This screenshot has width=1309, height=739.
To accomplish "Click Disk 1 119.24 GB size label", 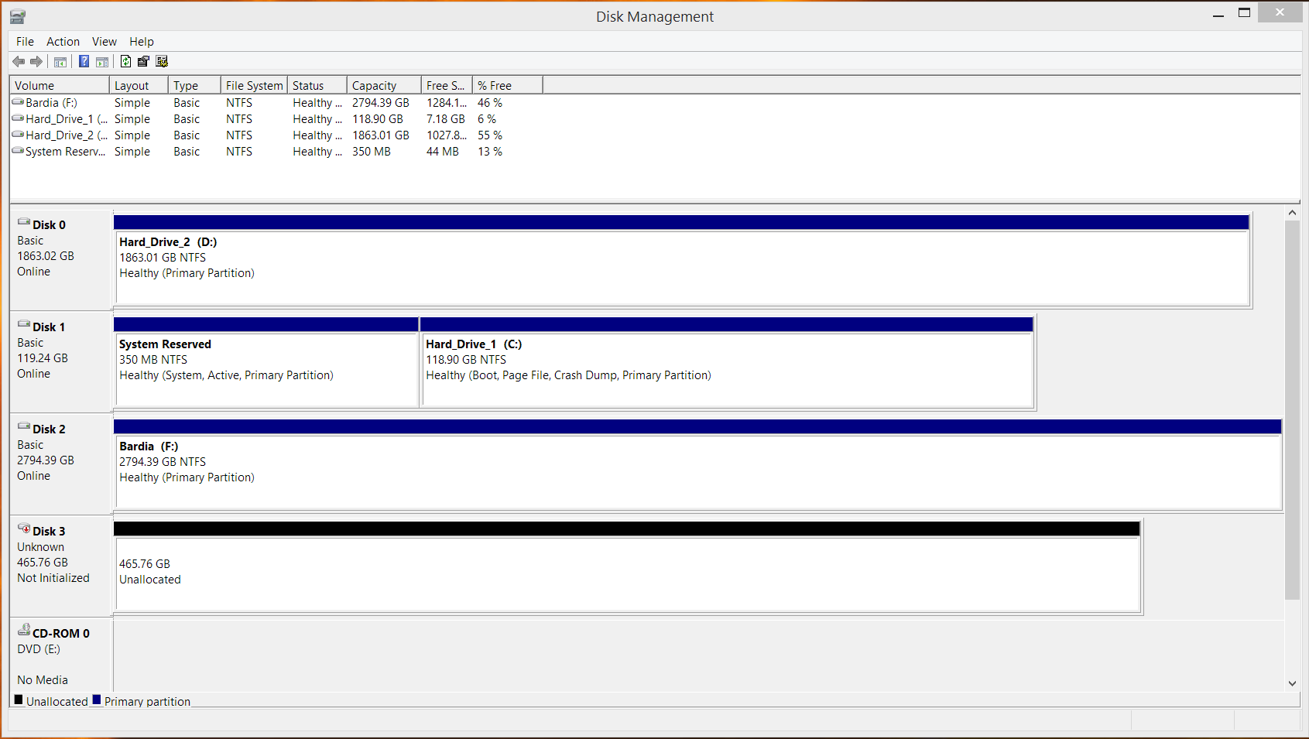I will [43, 358].
